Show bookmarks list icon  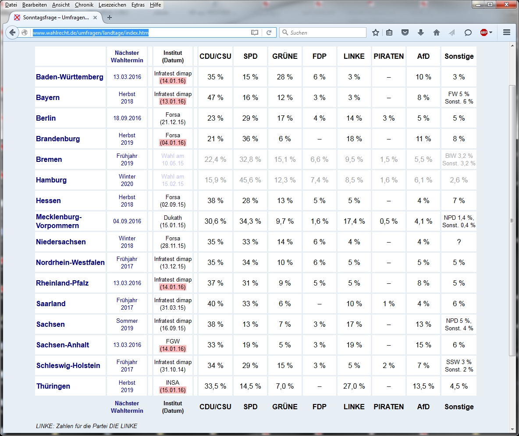coord(389,32)
